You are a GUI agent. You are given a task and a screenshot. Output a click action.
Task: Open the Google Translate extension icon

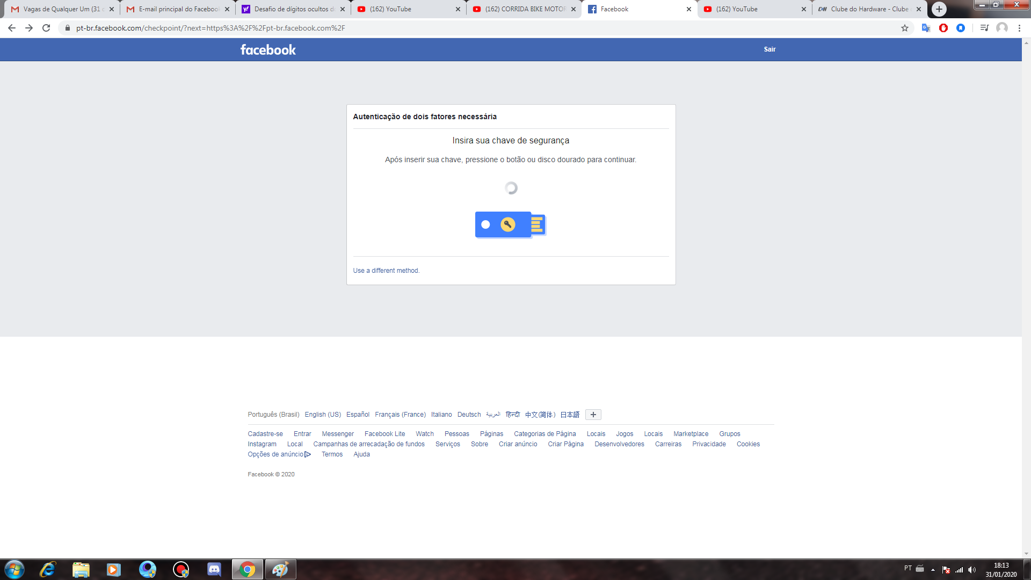pos(926,28)
